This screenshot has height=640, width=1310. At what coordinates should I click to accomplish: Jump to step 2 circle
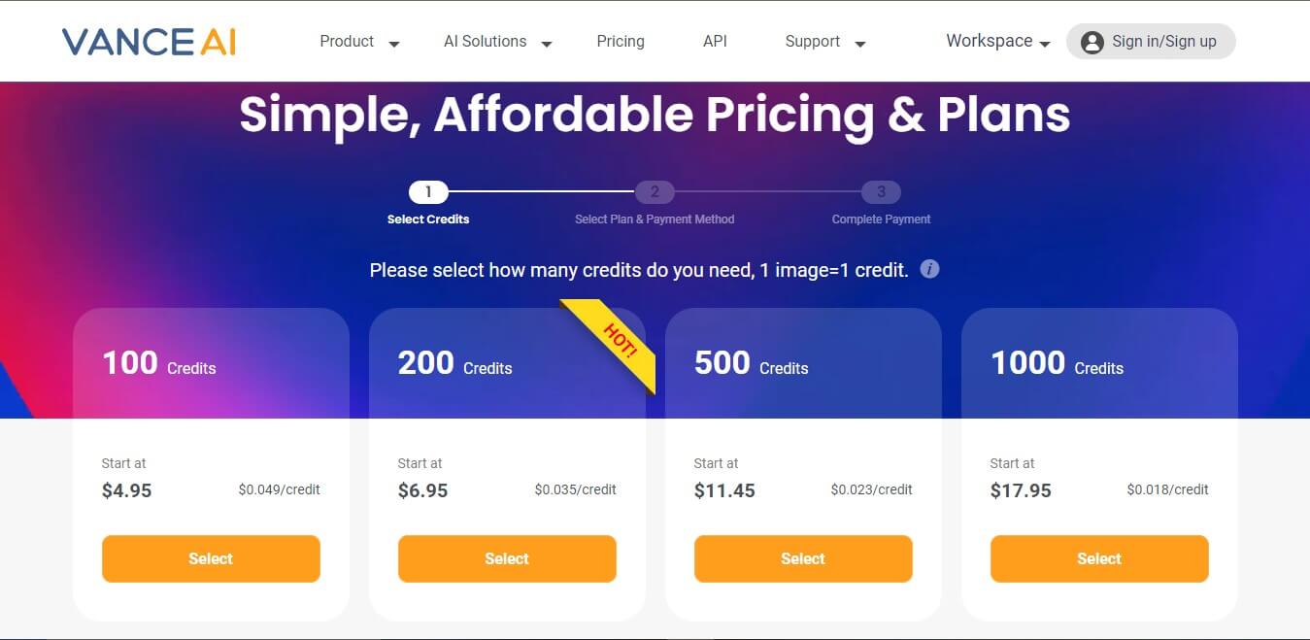(655, 192)
